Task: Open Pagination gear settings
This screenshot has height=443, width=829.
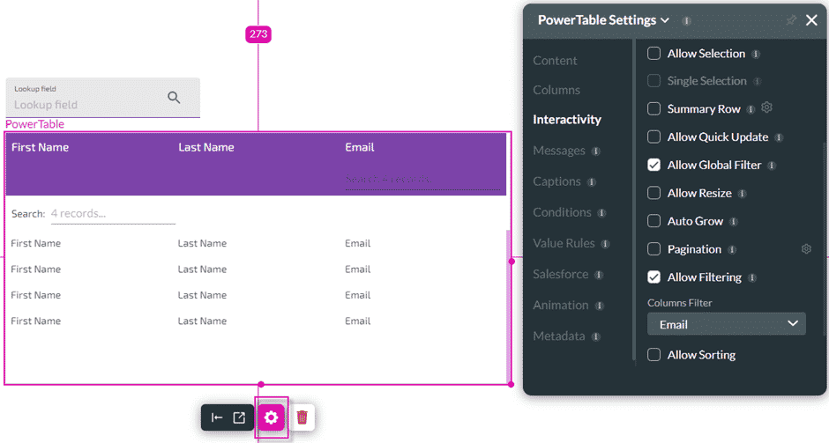Action: pos(806,249)
